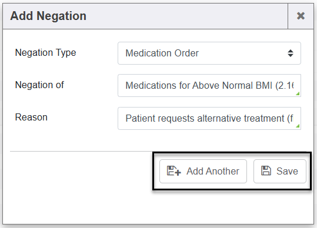Focus the Reason field
317x228 pixels.
209,118
